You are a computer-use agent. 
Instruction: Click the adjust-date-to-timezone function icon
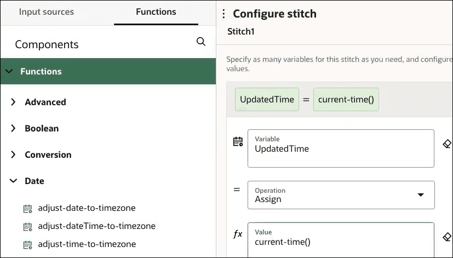click(x=28, y=209)
